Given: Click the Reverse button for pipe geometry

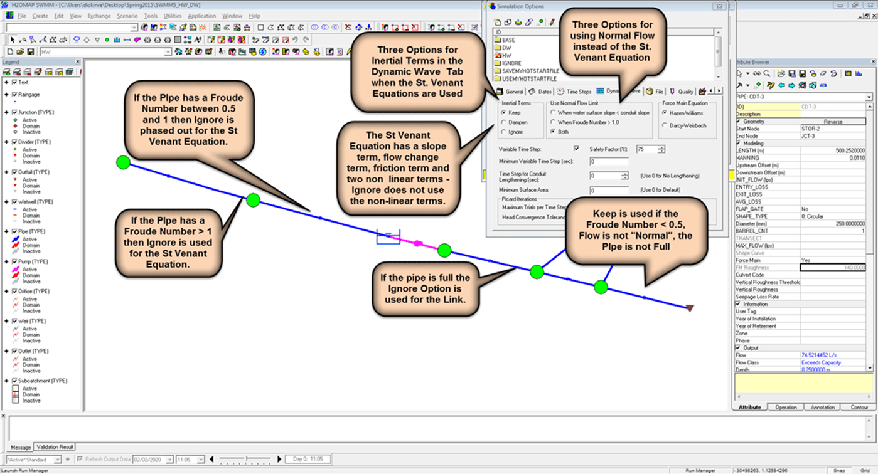Looking at the screenshot, I should click(833, 122).
